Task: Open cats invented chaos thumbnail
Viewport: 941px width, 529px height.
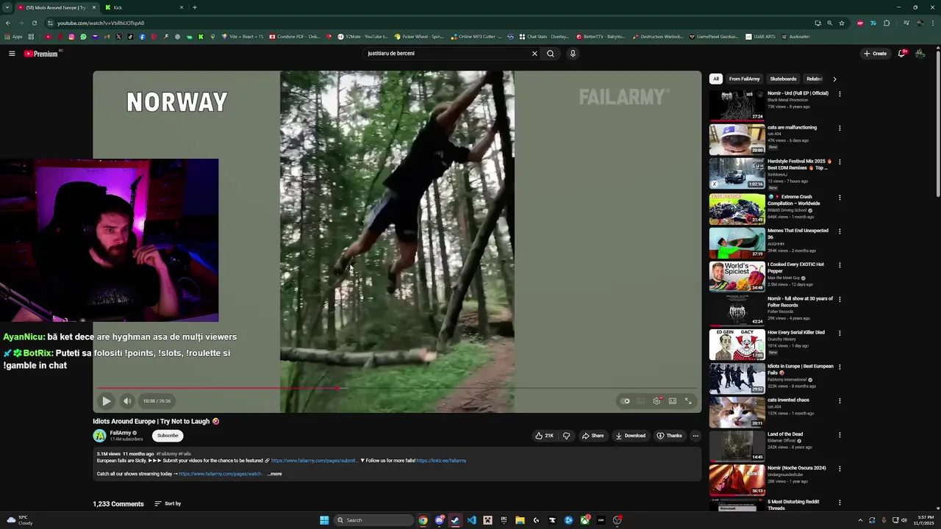Action: pyautogui.click(x=737, y=412)
